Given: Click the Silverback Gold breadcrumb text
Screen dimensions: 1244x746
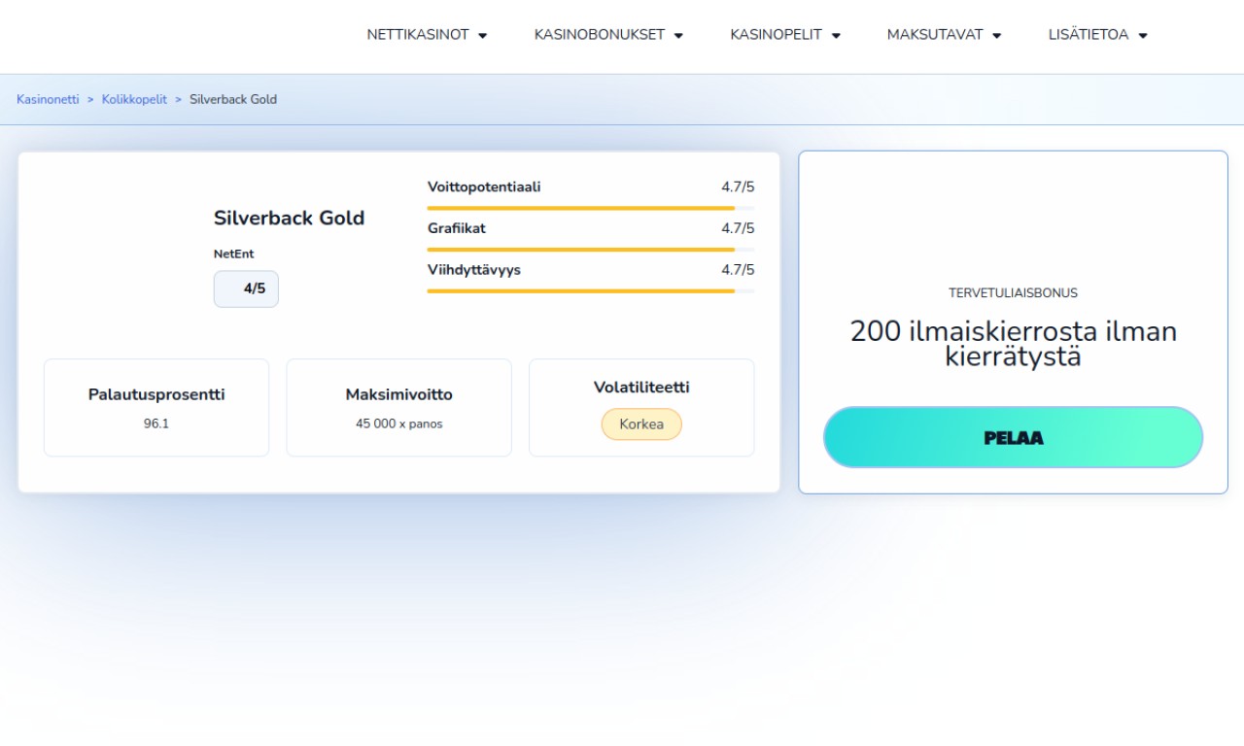Looking at the screenshot, I should [x=233, y=99].
